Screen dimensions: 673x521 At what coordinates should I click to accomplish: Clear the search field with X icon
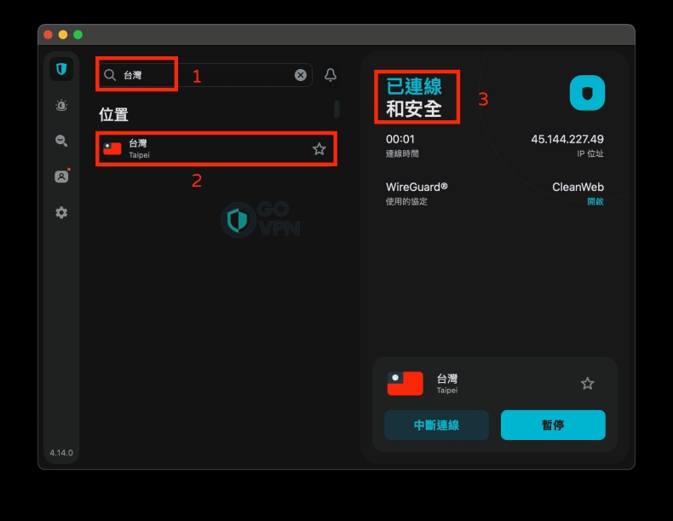pos(301,75)
